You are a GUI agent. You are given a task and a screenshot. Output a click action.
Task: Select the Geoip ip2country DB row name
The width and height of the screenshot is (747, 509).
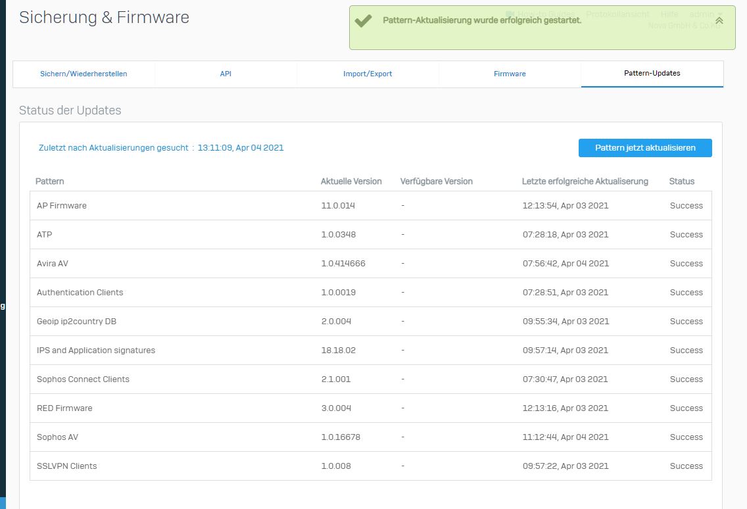[x=77, y=321]
